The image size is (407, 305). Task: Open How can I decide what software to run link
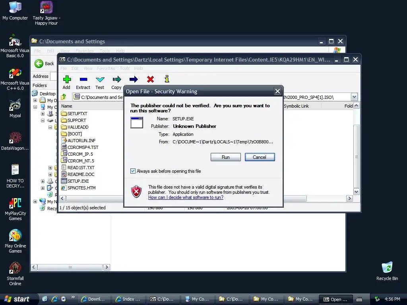coord(186,197)
